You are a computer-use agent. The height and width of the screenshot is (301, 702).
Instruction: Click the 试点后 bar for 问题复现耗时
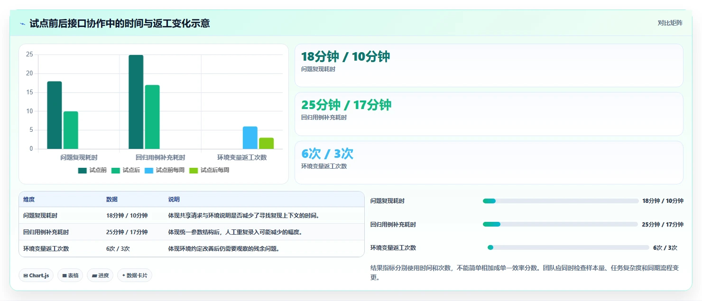71,130
